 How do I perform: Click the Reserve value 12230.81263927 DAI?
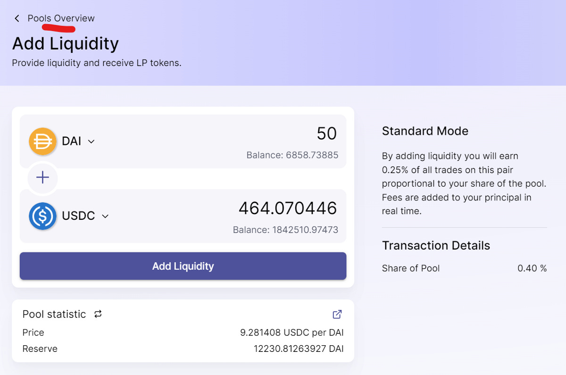[x=299, y=349]
